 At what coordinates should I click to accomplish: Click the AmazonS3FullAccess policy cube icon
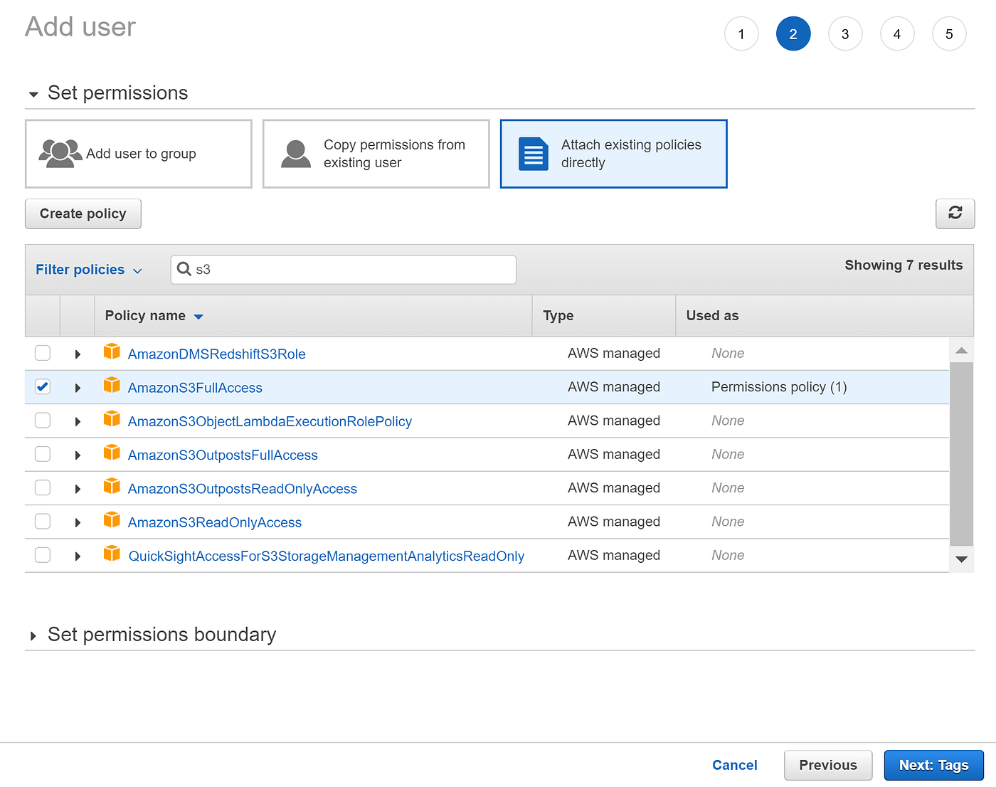coord(112,385)
